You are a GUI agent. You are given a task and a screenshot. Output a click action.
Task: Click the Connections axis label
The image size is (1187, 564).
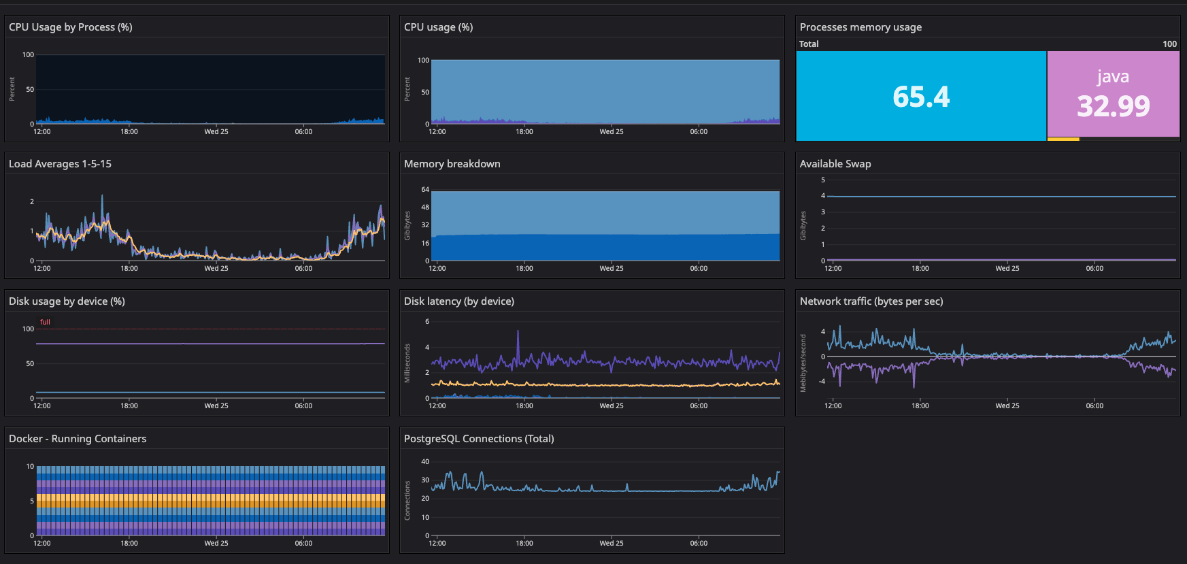[x=407, y=500]
